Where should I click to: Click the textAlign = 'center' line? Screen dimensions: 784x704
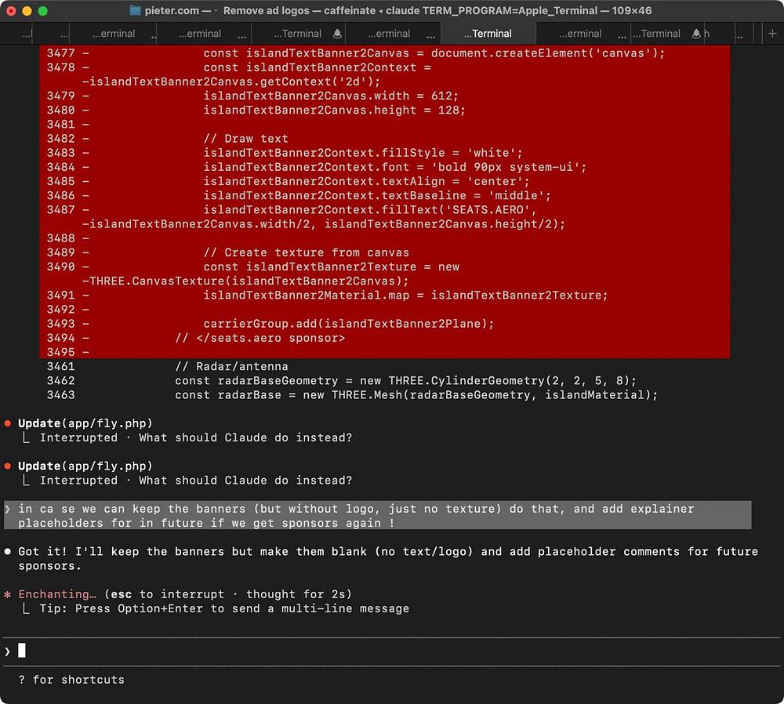tap(366, 181)
